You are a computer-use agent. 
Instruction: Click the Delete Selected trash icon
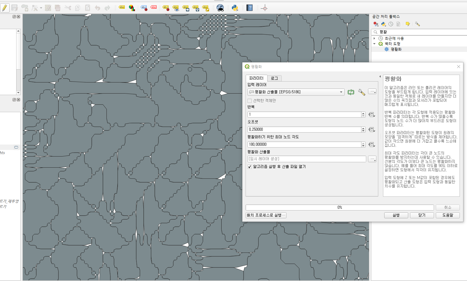click(x=58, y=8)
